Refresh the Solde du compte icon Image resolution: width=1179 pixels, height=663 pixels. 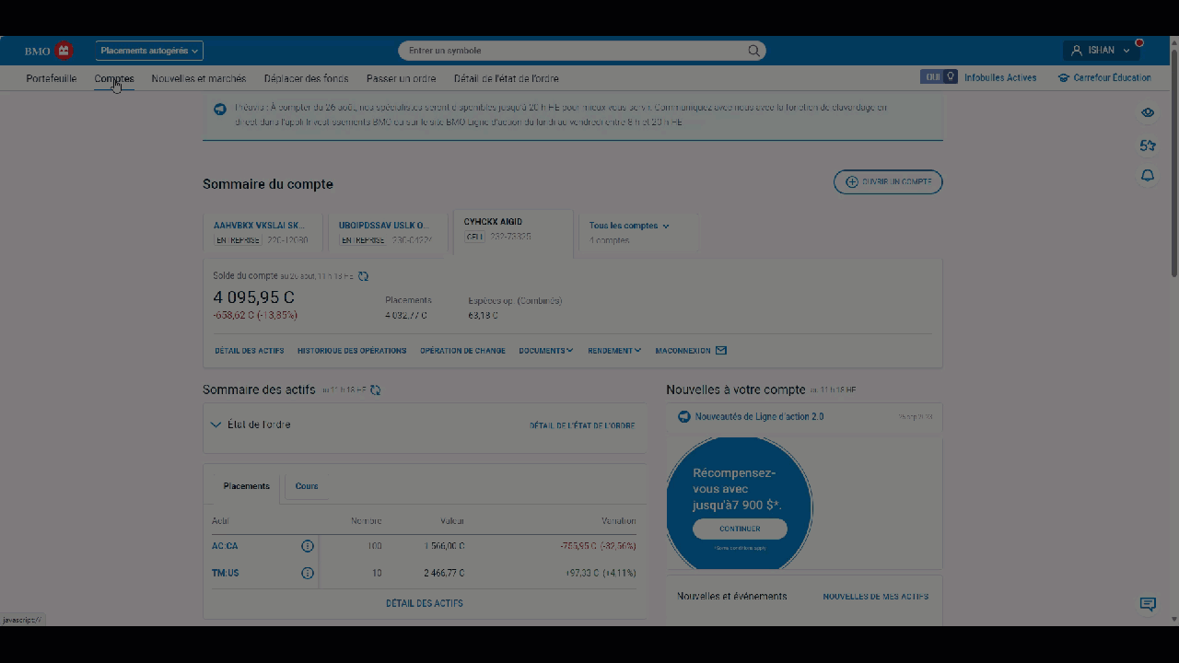363,276
